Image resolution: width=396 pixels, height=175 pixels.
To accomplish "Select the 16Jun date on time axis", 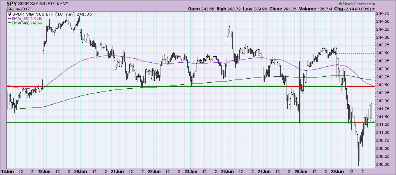I will (x=8, y=171).
